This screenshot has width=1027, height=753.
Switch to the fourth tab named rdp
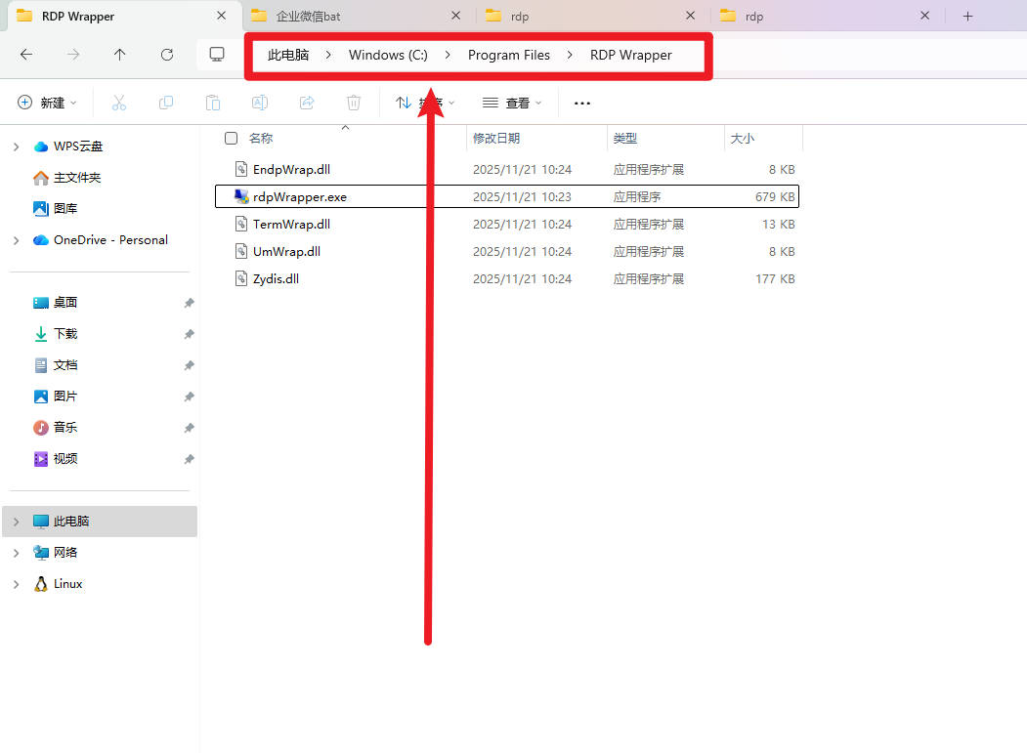825,16
